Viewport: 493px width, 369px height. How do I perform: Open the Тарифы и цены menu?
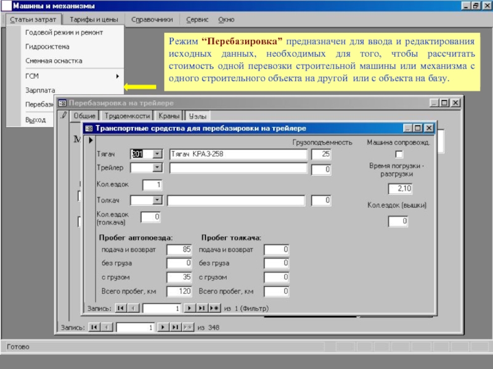click(94, 20)
